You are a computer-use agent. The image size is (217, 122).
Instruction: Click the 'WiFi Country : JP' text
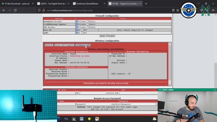[121, 74]
